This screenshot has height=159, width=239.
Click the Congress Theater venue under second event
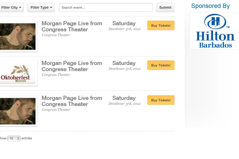(x=56, y=75)
